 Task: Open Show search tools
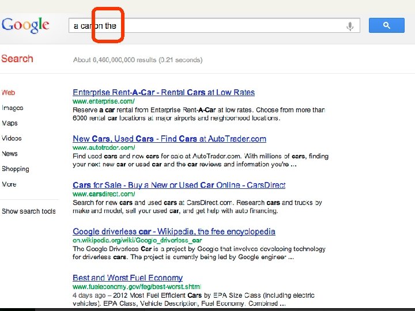pyautogui.click(x=29, y=211)
